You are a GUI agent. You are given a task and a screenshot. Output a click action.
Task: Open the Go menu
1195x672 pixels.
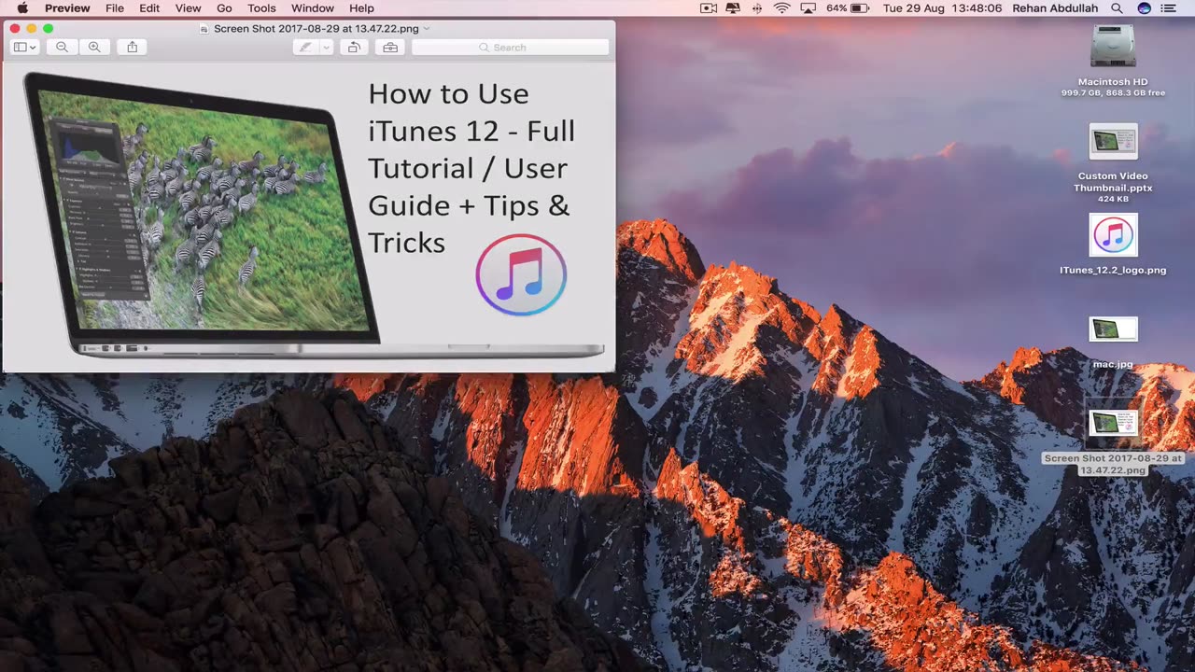[224, 8]
